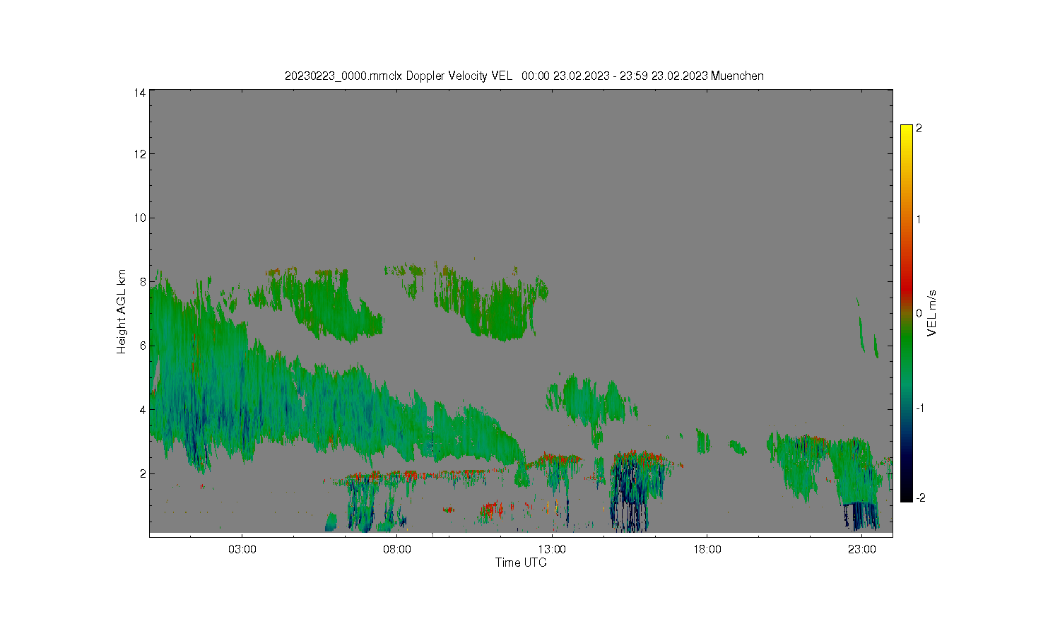The height and width of the screenshot is (636, 1060).
Task: Click the 'VEL m/s' colorbar label
Action: pyautogui.click(x=932, y=313)
